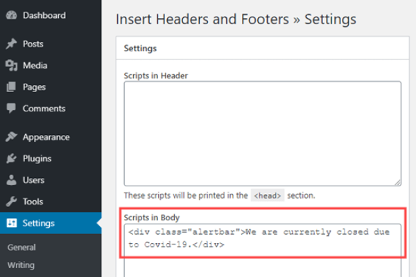Click the Plugins plug icon
The height and width of the screenshot is (277, 416).
[x=11, y=159]
